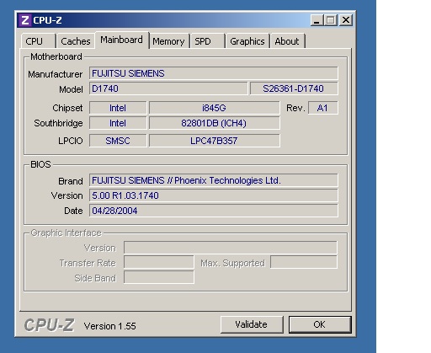The height and width of the screenshot is (353, 431).
Task: Click the Southbridge label
Action: [x=58, y=123]
